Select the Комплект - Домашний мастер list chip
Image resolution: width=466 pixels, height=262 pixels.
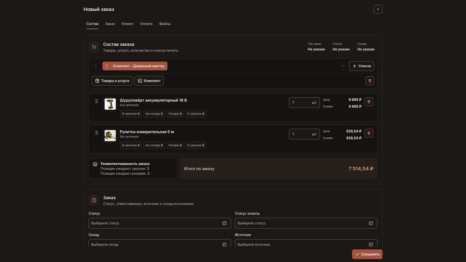[135, 66]
